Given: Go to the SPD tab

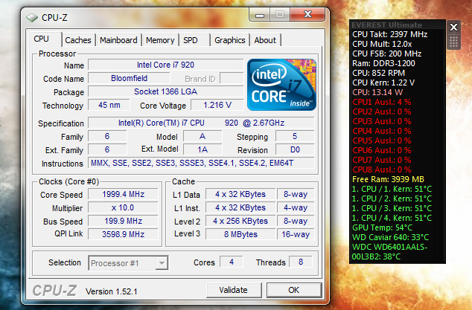Looking at the screenshot, I should click(x=194, y=40).
